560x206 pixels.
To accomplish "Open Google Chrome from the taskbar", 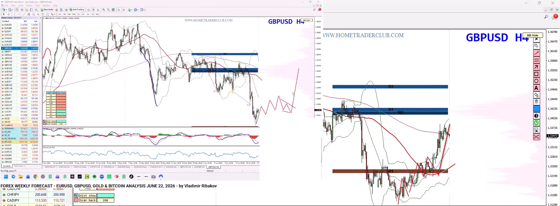I will (x=35, y=177).
